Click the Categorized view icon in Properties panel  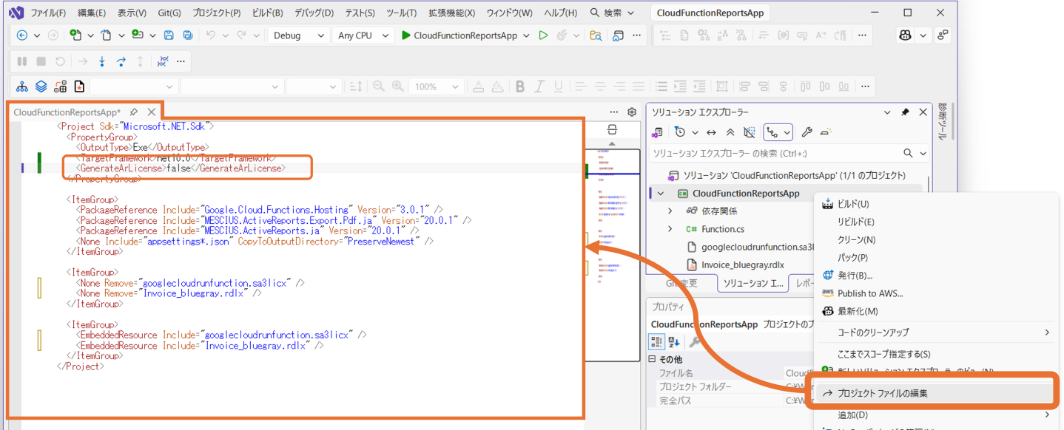(x=656, y=341)
